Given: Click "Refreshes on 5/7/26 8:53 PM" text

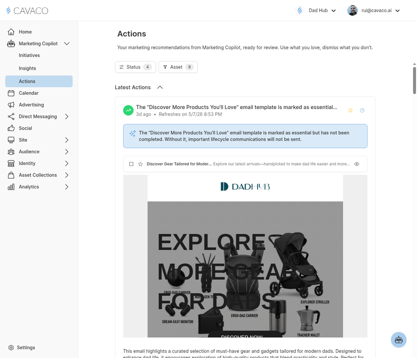Looking at the screenshot, I should pyautogui.click(x=190, y=114).
